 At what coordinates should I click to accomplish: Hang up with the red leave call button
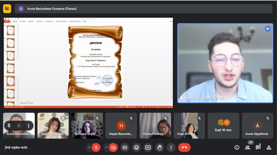(x=184, y=147)
